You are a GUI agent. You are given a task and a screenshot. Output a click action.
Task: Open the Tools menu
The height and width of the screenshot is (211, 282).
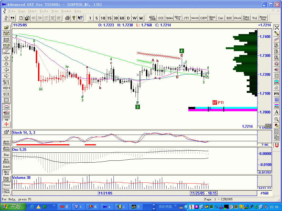click(x=44, y=11)
